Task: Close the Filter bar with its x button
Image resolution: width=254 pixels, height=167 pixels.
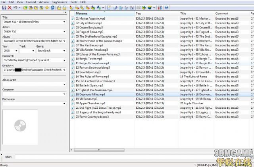Action: click(x=2, y=155)
